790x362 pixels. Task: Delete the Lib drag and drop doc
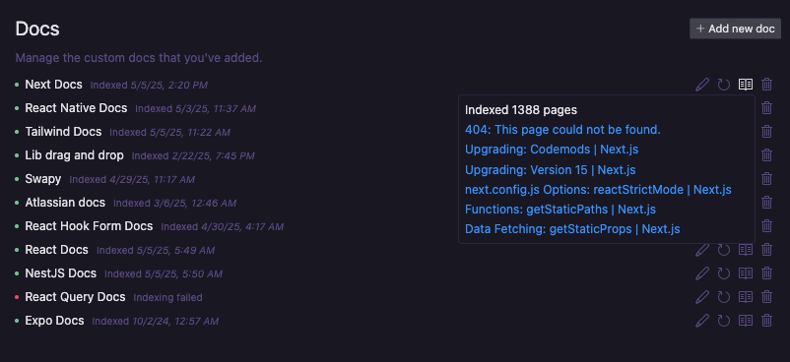(x=766, y=155)
